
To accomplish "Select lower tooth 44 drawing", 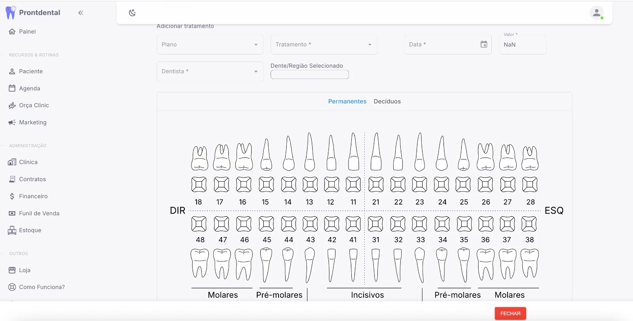I will tap(288, 265).
